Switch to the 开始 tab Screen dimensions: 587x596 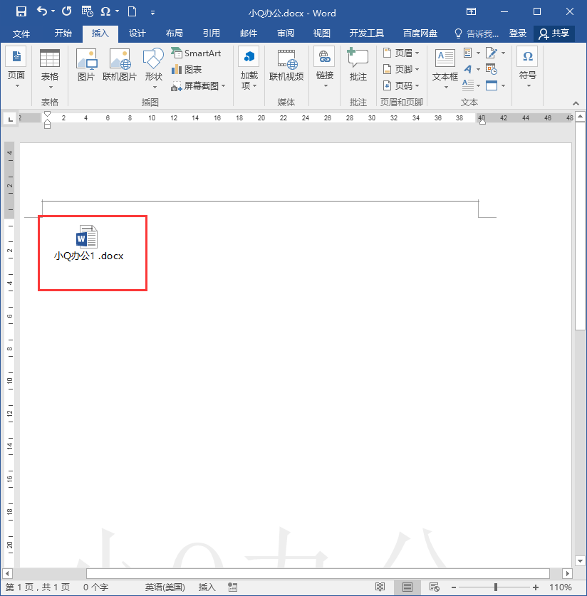pos(63,33)
